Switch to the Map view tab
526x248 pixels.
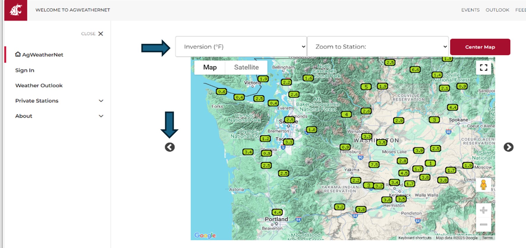click(210, 67)
